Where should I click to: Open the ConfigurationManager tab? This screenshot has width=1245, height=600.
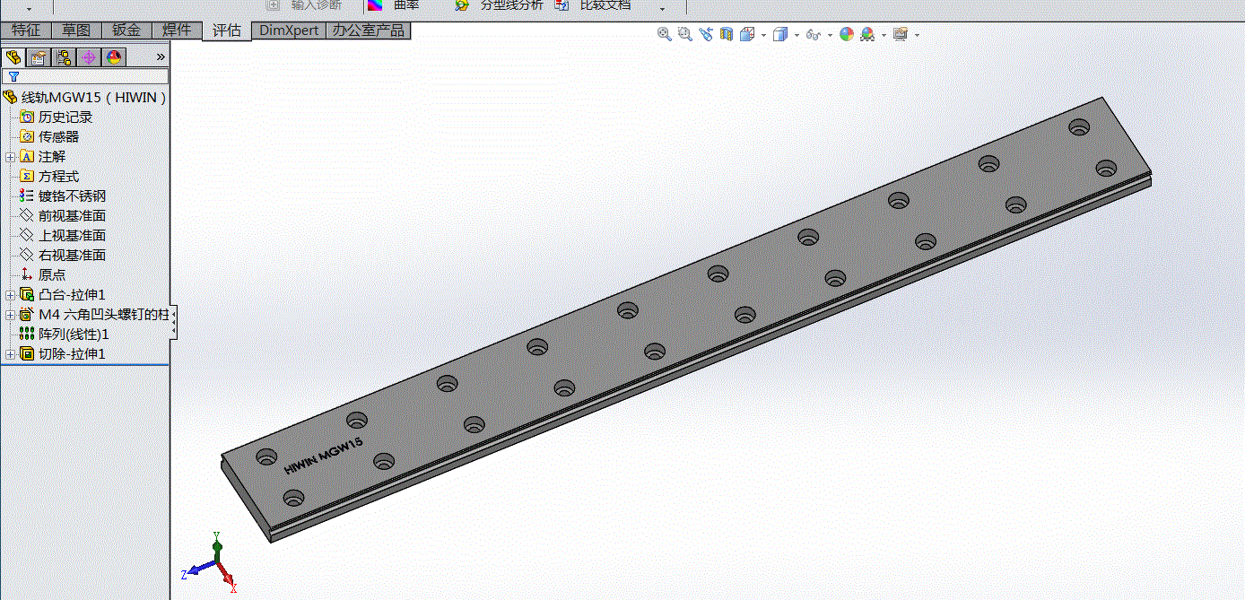[64, 57]
